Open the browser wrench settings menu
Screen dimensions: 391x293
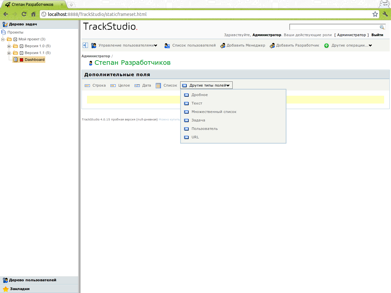coord(385,14)
